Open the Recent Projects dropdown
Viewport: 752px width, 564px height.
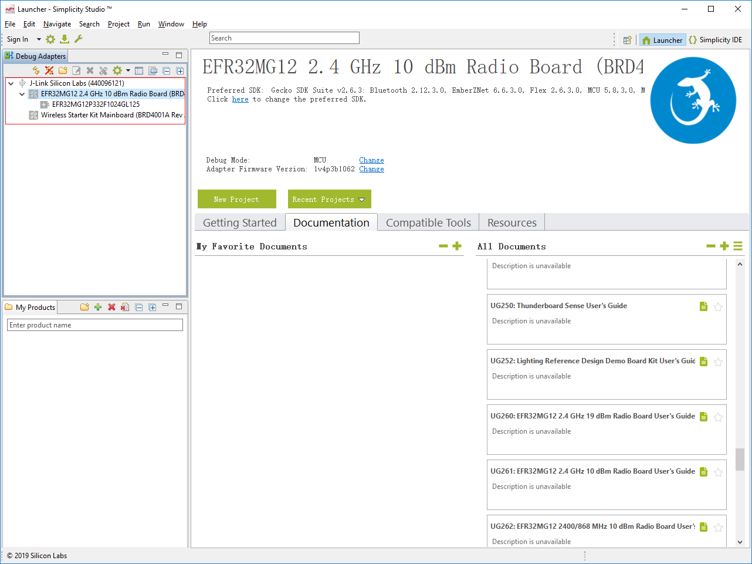[330, 199]
